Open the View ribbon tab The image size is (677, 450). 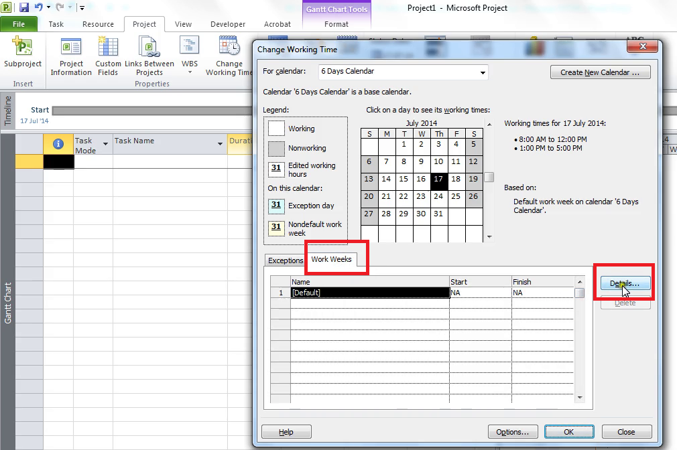coord(183,23)
